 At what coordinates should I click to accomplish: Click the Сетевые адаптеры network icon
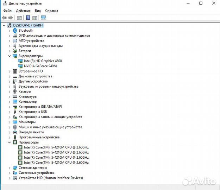point(15,168)
